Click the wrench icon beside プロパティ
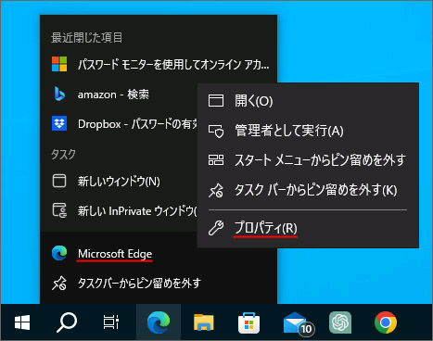This screenshot has width=433, height=341. tap(216, 228)
